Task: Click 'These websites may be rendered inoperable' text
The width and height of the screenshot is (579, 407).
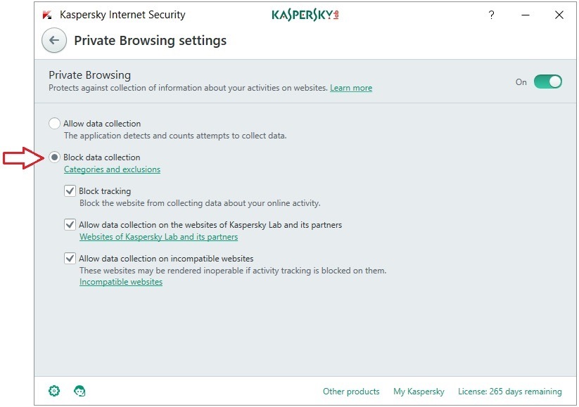Action: coord(233,271)
